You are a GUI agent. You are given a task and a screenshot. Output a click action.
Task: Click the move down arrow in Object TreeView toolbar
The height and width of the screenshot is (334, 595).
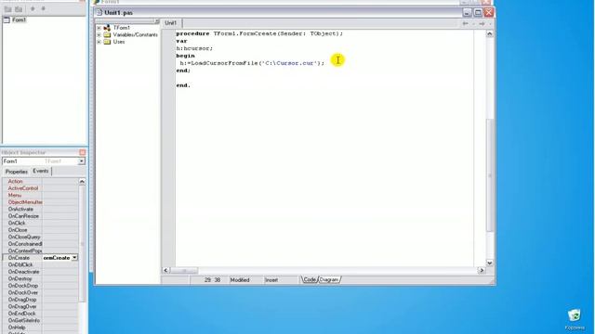(x=44, y=8)
